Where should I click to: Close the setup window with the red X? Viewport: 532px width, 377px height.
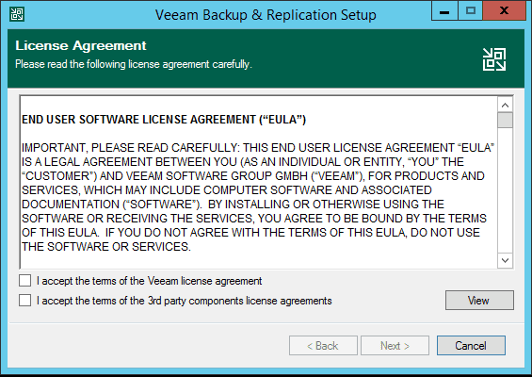[504, 11]
